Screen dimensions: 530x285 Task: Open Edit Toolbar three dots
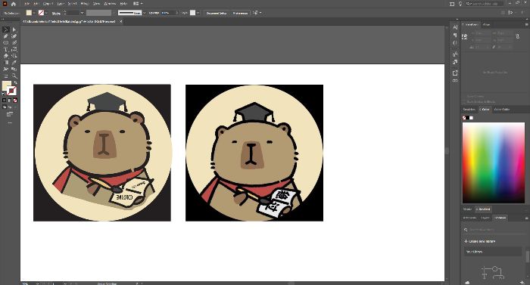(x=10, y=122)
